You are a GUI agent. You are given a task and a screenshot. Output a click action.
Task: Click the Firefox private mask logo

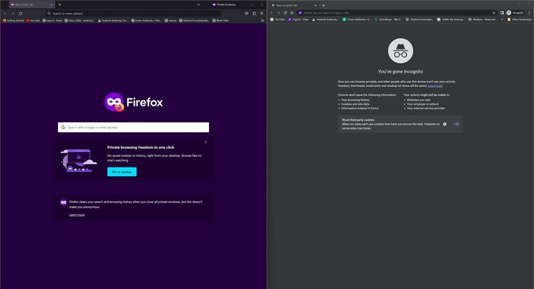click(114, 102)
